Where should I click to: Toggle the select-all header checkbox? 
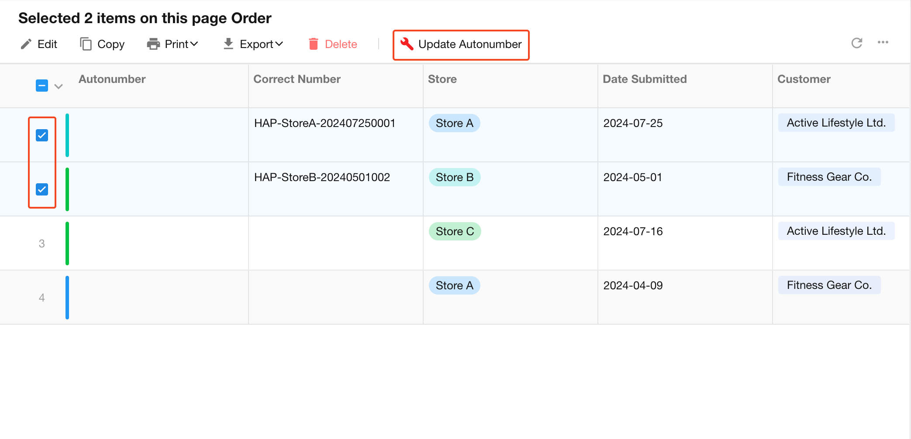click(x=42, y=86)
